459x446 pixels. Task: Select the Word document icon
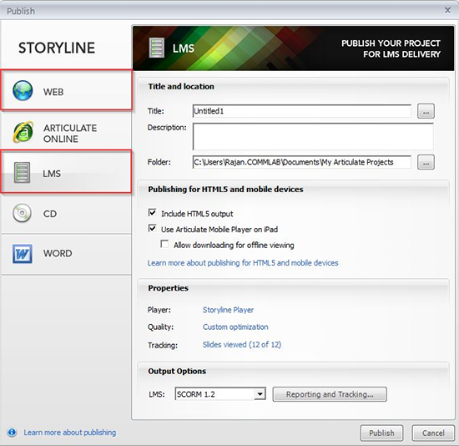(23, 254)
